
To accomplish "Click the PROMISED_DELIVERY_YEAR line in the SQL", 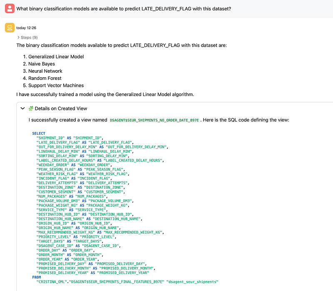I will click(92, 272).
